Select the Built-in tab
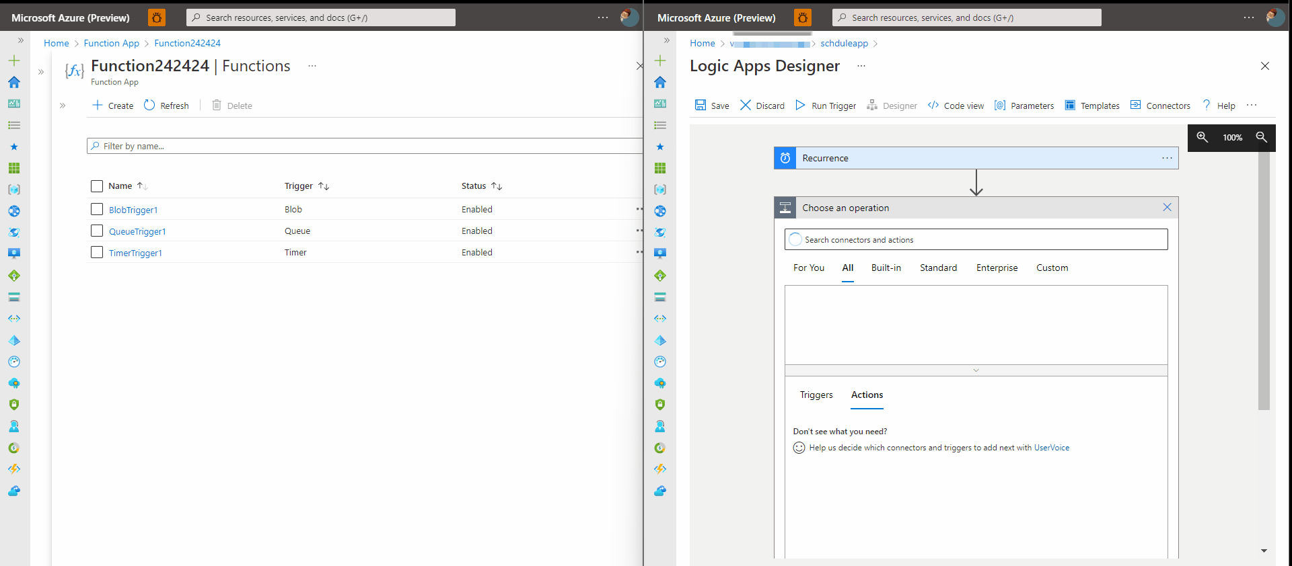Viewport: 1292px width, 566px height. click(886, 268)
